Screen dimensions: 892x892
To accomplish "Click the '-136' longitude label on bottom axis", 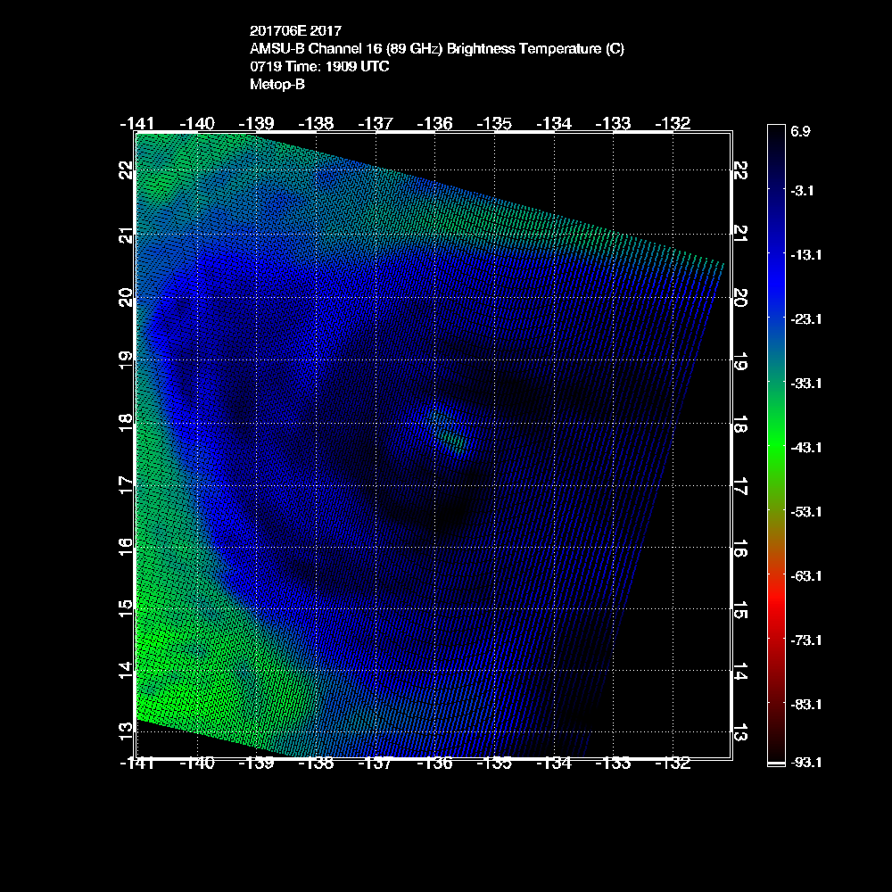I will tap(434, 764).
